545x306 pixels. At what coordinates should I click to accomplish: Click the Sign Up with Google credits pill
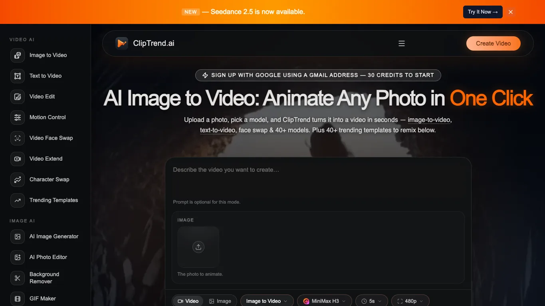(x=318, y=75)
